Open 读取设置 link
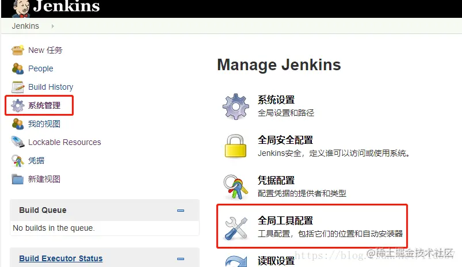This screenshot has height=267, width=462. [276, 261]
